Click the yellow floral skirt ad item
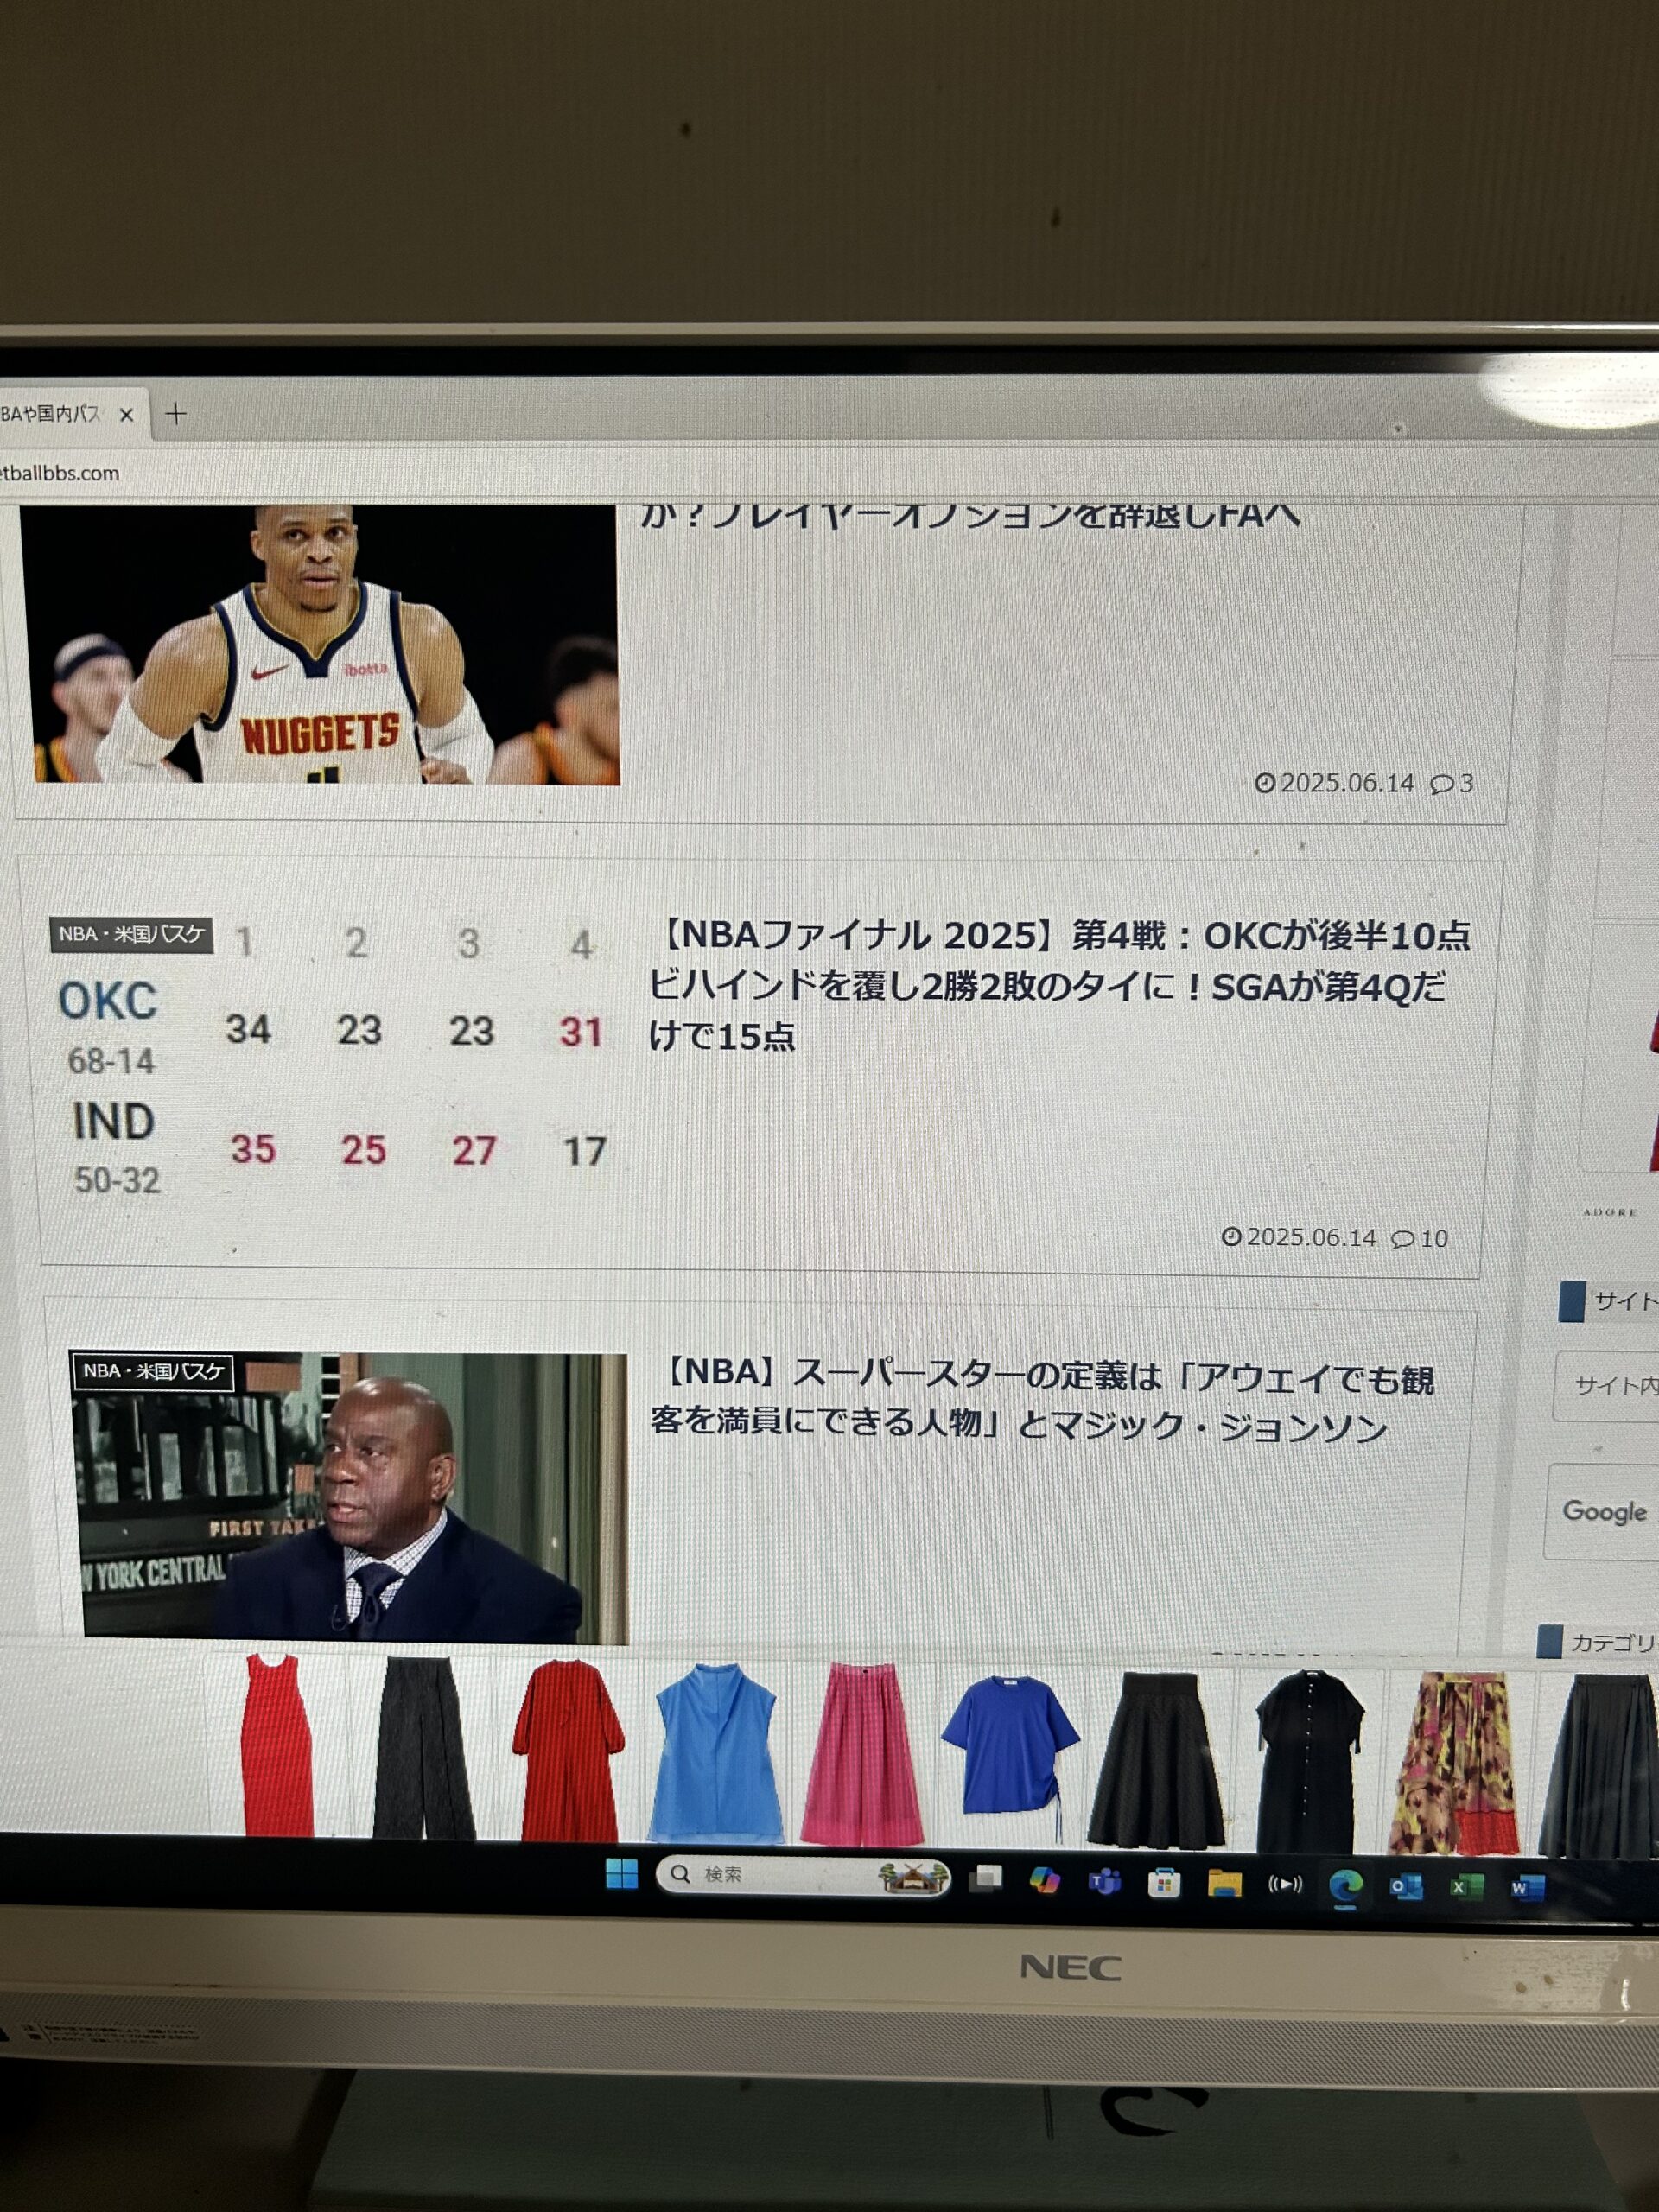Image resolution: width=1659 pixels, height=2212 pixels. click(1454, 1763)
